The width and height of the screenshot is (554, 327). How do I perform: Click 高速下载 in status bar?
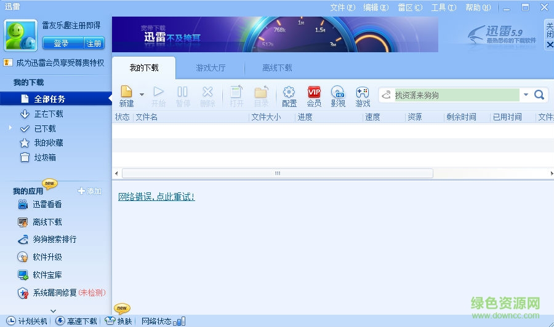pyautogui.click(x=76, y=321)
